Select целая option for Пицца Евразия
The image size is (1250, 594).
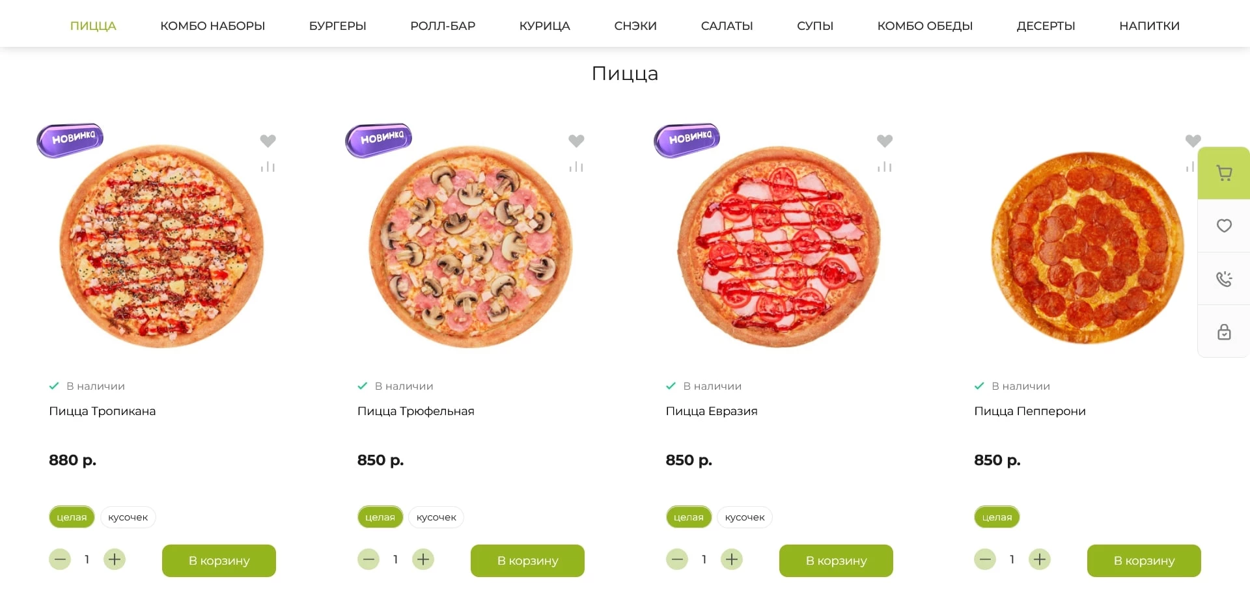click(x=688, y=517)
